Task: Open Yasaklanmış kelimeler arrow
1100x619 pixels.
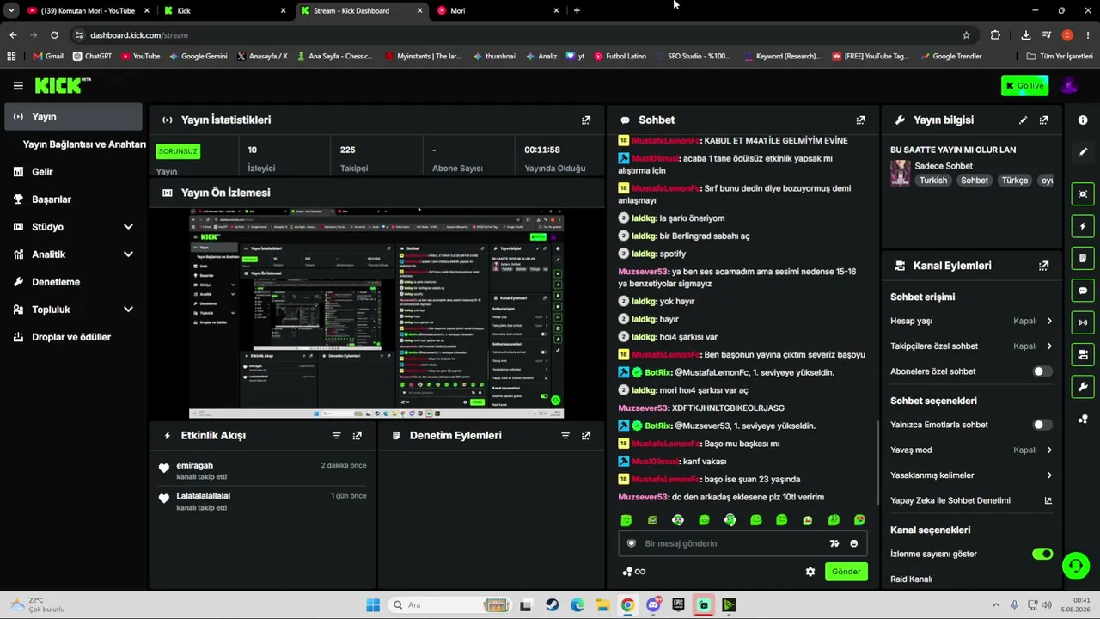Action: pyautogui.click(x=1049, y=475)
